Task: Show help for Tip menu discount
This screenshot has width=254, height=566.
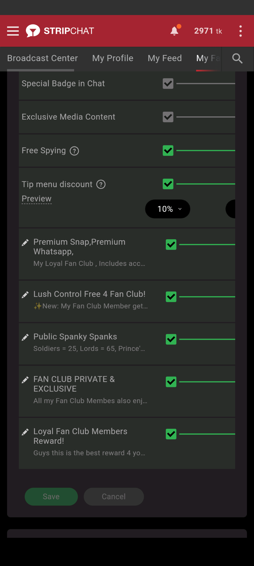Action: (x=101, y=185)
